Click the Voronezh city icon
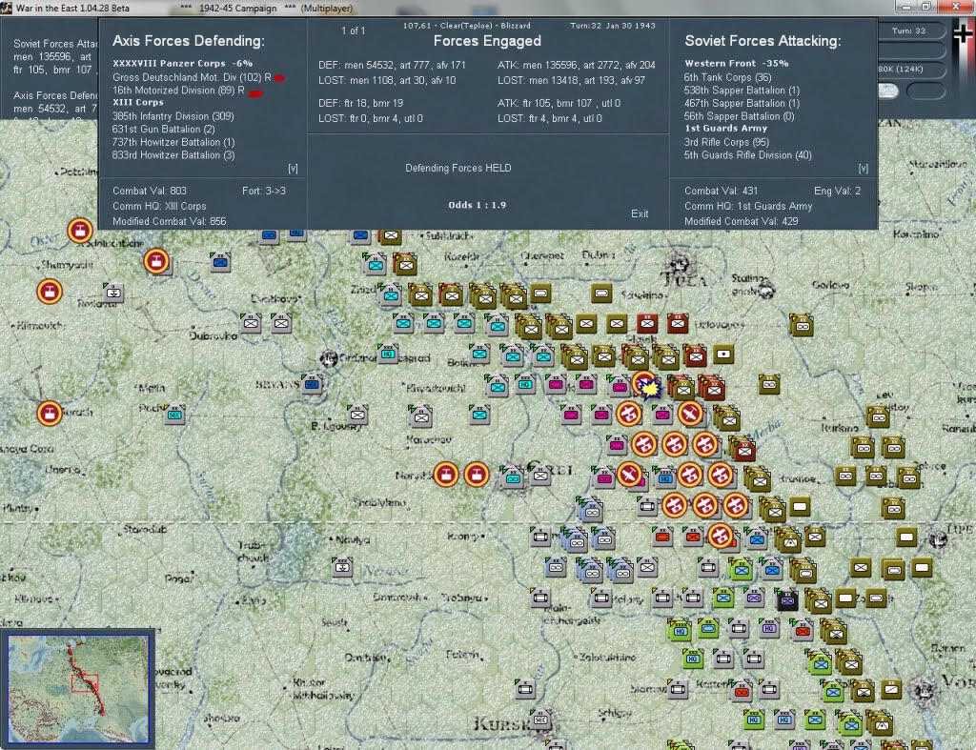 [x=924, y=690]
